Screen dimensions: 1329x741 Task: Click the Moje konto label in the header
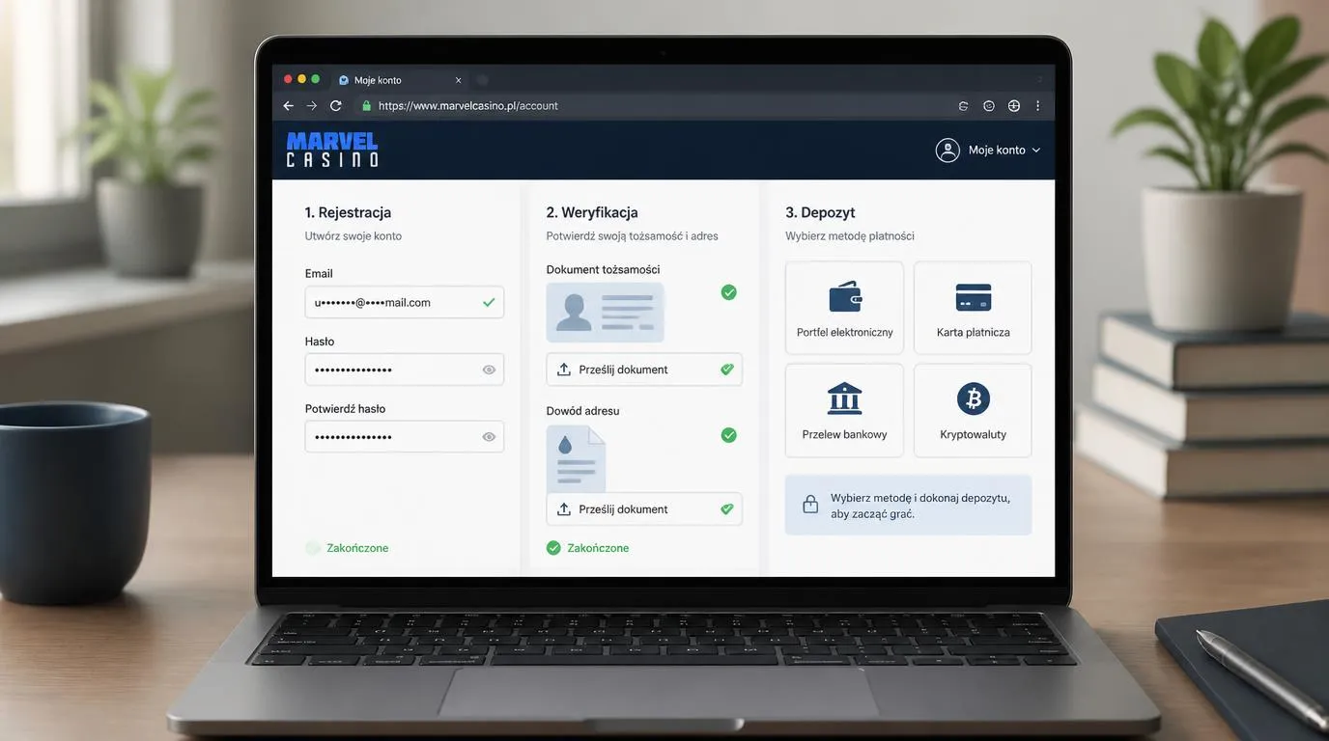coord(997,151)
